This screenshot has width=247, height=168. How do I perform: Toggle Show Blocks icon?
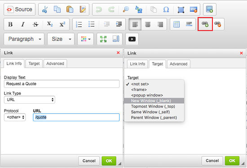116,39
